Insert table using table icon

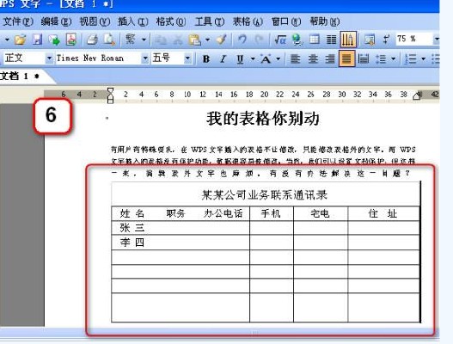click(315, 40)
